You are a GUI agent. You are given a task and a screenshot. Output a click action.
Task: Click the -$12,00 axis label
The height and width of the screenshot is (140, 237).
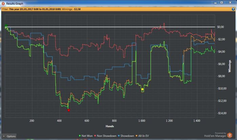pyautogui.click(x=222, y=101)
